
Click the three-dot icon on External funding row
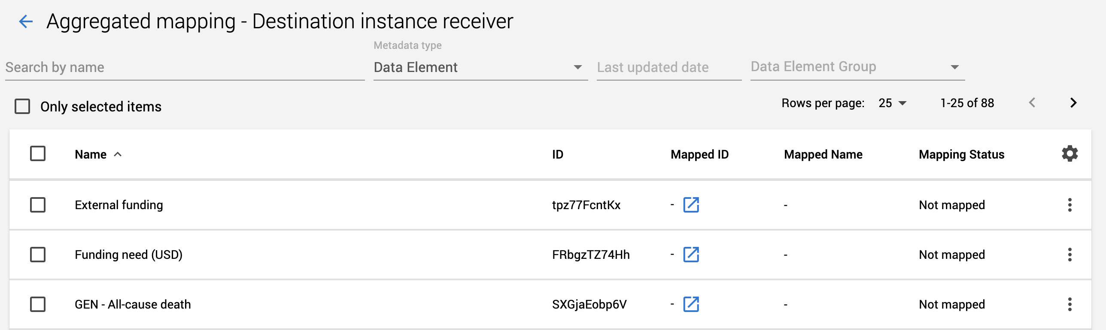pyautogui.click(x=1071, y=205)
